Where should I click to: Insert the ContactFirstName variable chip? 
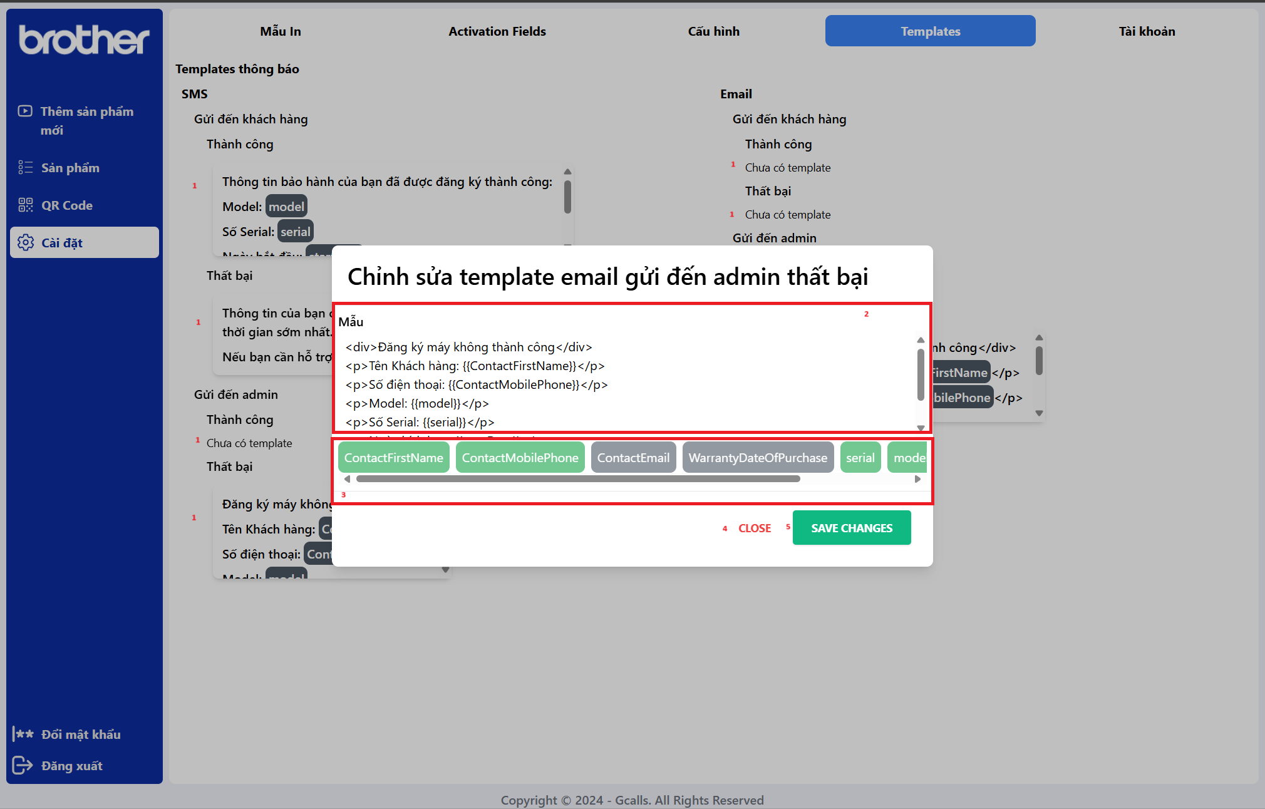pyautogui.click(x=393, y=457)
